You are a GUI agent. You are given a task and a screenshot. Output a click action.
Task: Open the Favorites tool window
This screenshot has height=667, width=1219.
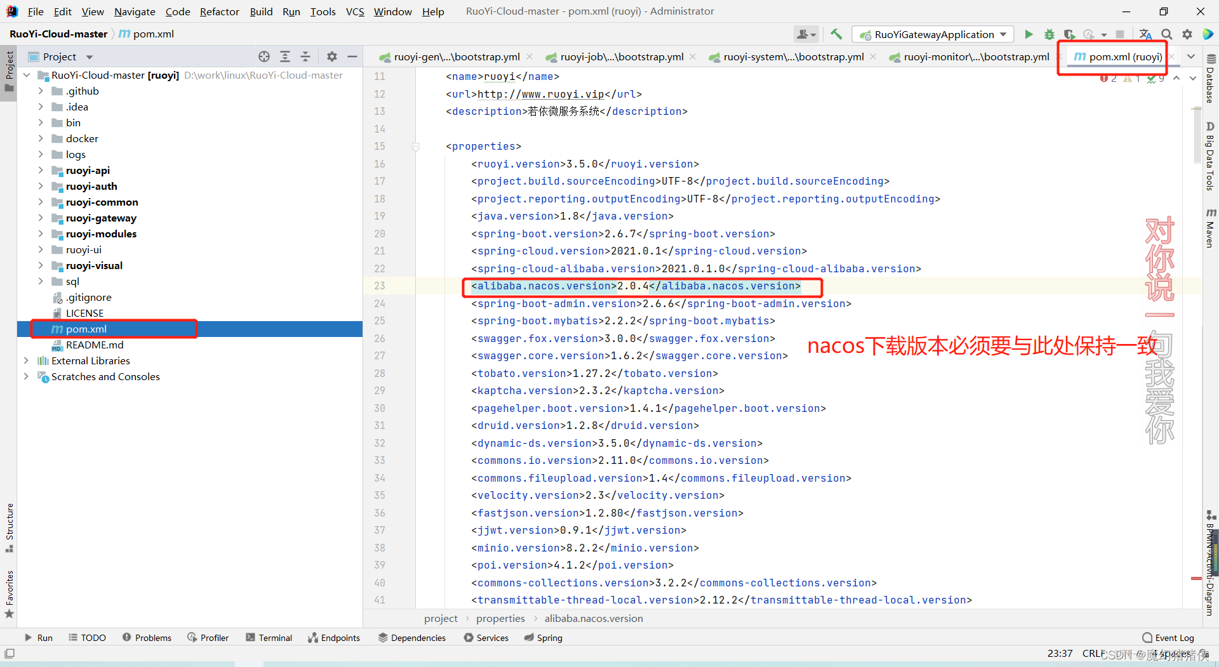[9, 594]
